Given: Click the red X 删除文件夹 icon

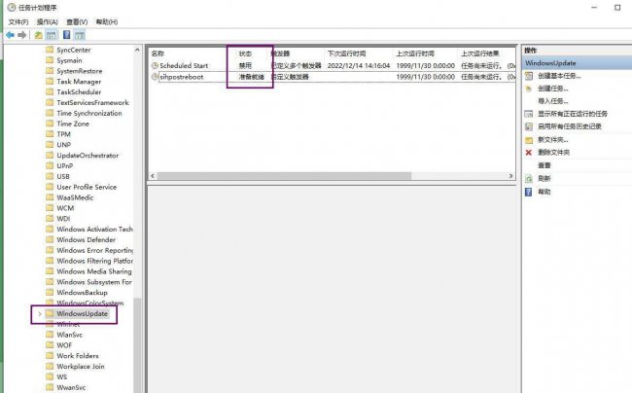Looking at the screenshot, I should coord(529,153).
